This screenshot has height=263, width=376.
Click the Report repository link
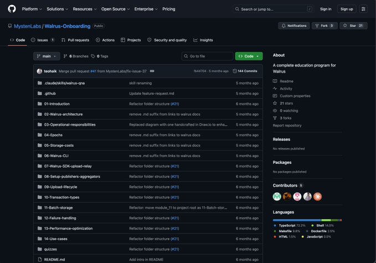pyautogui.click(x=287, y=125)
